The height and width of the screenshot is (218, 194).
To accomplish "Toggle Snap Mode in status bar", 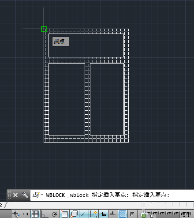I will coord(26,214).
